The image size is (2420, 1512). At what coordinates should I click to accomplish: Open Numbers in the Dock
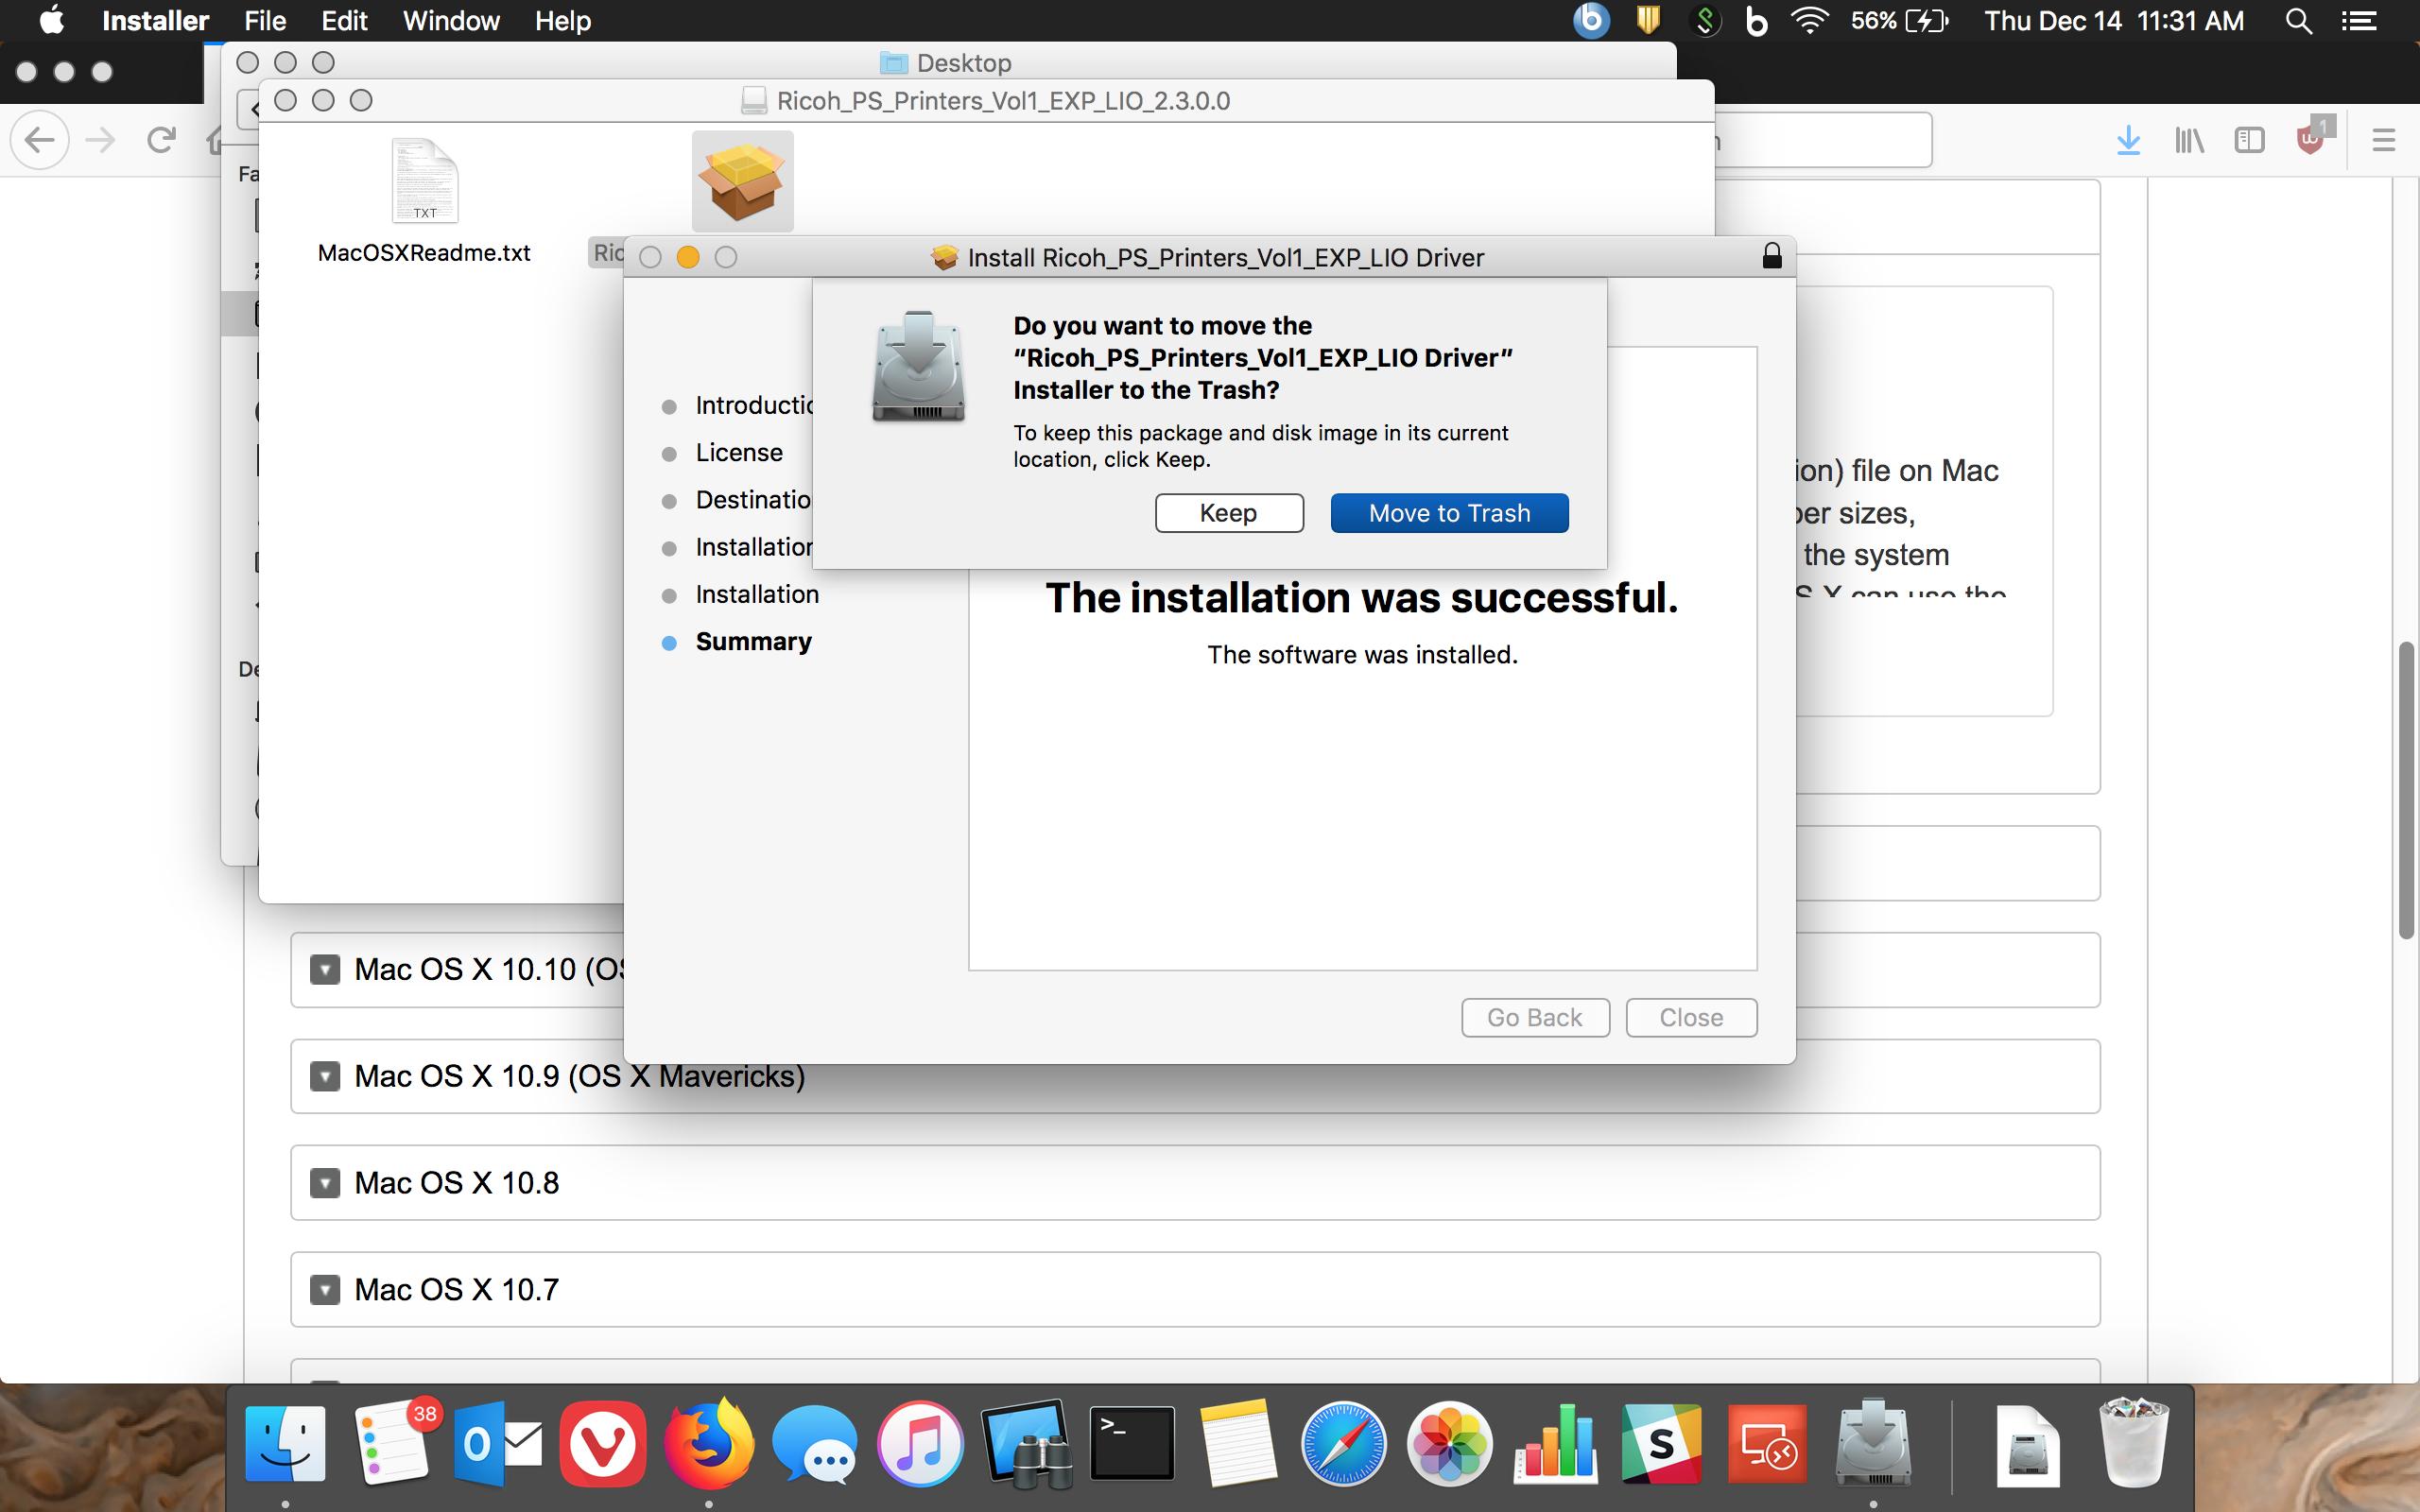[x=1556, y=1444]
